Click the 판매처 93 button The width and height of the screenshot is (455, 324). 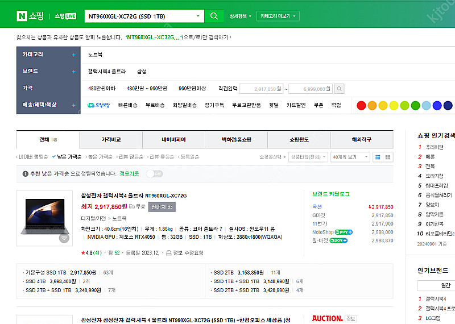pos(162,207)
